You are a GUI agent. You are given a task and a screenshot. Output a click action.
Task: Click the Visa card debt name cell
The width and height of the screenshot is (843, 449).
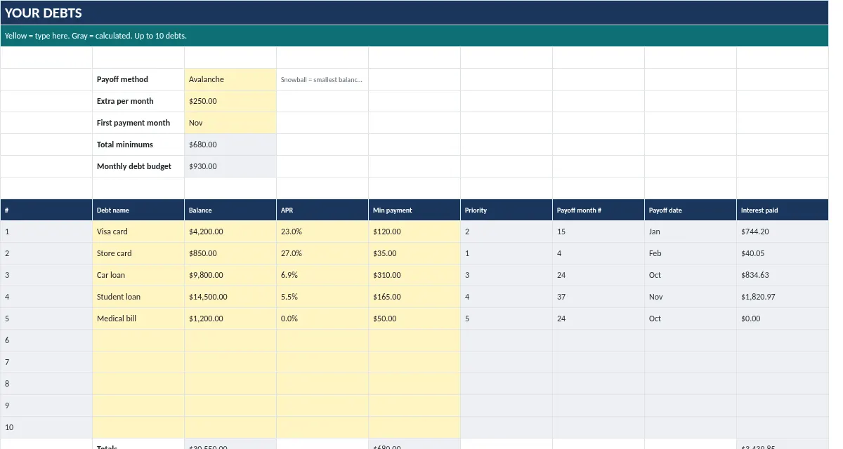click(138, 232)
